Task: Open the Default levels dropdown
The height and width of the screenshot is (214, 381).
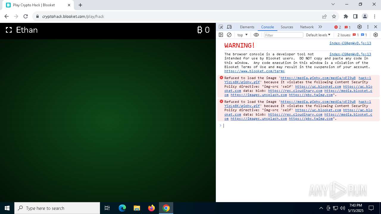Action: 318,35
